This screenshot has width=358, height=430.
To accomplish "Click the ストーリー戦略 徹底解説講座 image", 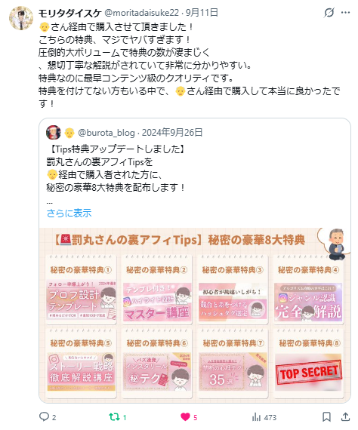I will pos(82,372).
